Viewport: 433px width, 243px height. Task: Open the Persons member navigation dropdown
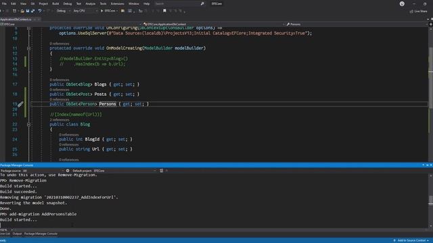click(x=357, y=24)
